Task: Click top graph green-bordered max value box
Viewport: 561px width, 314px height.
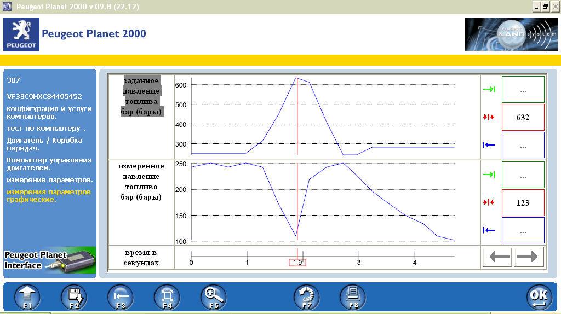Action: (x=523, y=89)
